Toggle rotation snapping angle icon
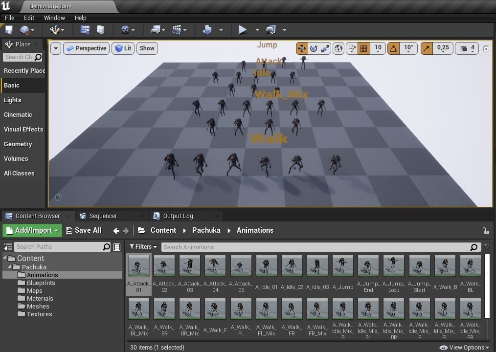Image resolution: width=496 pixels, height=352 pixels. [393, 48]
